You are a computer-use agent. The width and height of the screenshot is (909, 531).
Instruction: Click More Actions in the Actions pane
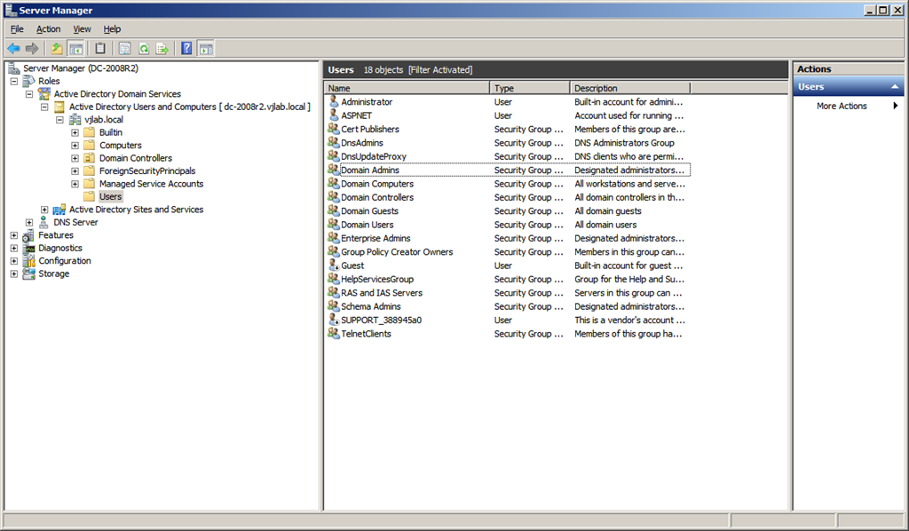(842, 106)
